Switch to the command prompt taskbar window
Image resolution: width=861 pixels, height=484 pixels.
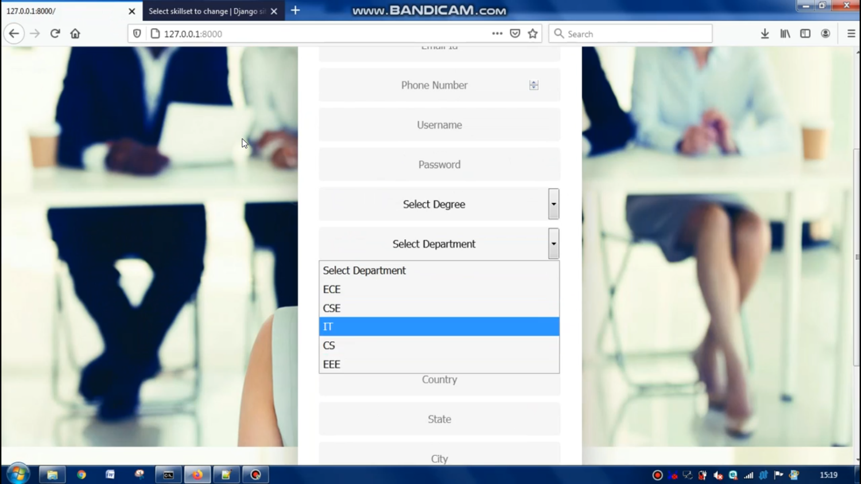coord(168,474)
